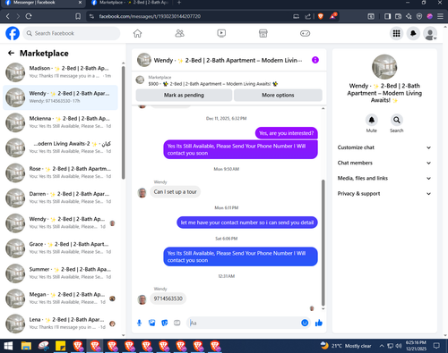448x353 pixels.
Task: Open Madison's conversation in the list
Action: click(60, 72)
